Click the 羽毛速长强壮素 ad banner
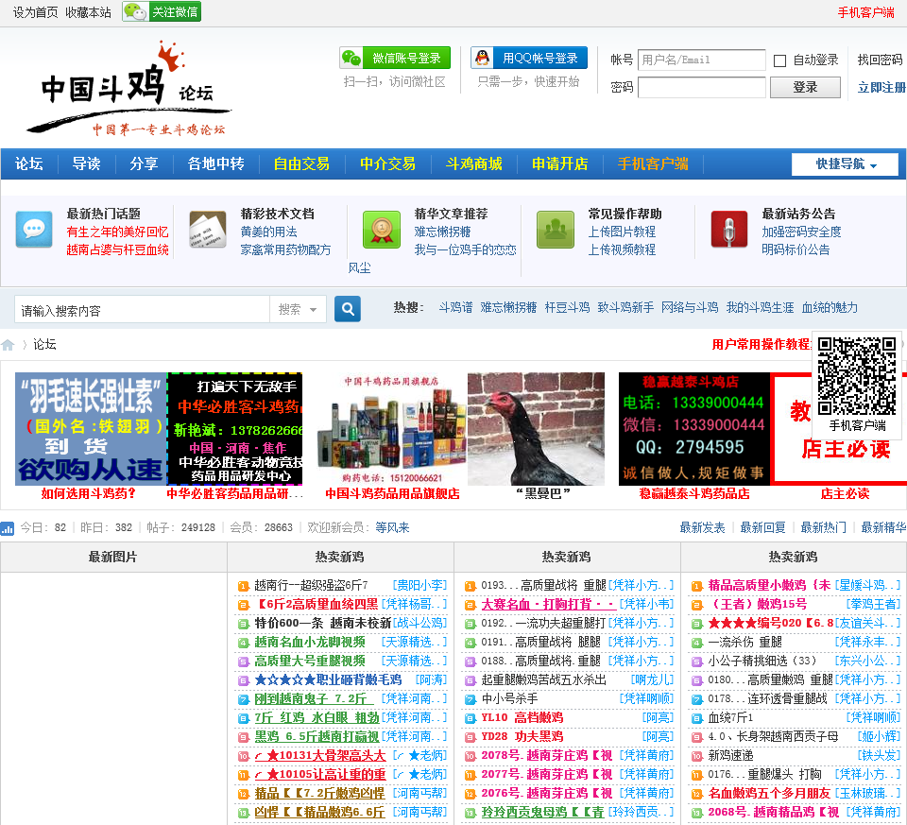 click(91, 429)
